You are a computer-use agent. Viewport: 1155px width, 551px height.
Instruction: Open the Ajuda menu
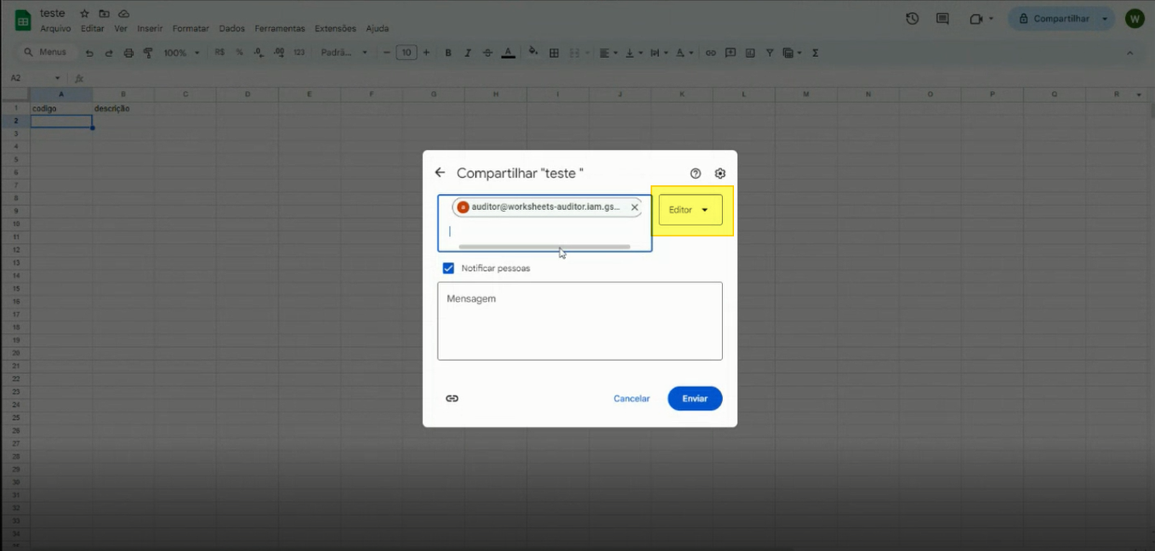tap(377, 29)
